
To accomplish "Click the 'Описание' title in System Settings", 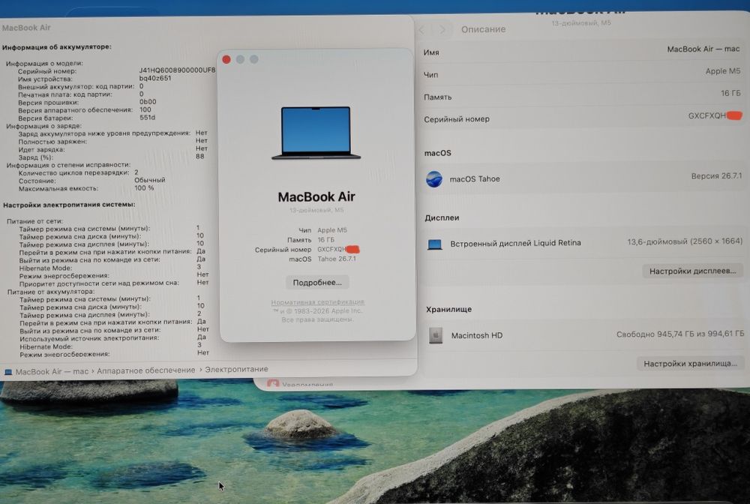I will (483, 29).
